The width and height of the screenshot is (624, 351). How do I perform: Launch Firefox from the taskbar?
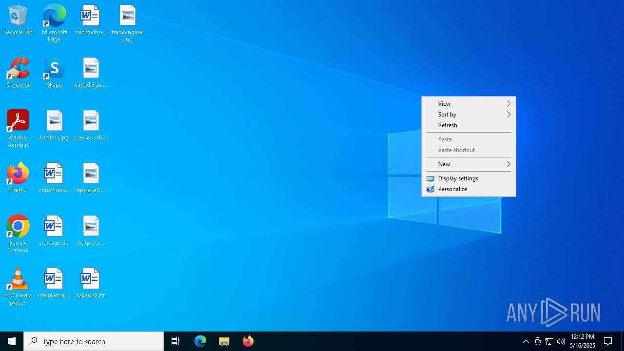[248, 341]
